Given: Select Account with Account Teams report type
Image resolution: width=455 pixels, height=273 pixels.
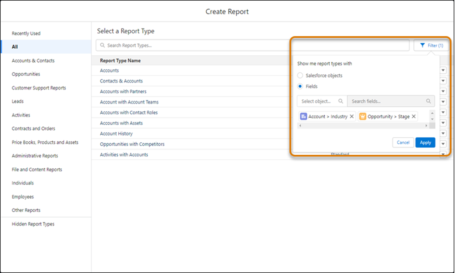Looking at the screenshot, I should pyautogui.click(x=129, y=102).
